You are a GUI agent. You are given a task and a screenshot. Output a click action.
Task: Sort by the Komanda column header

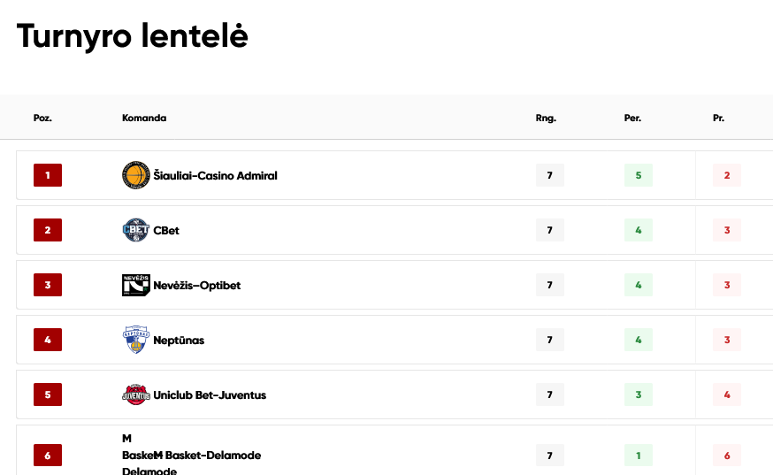point(144,118)
